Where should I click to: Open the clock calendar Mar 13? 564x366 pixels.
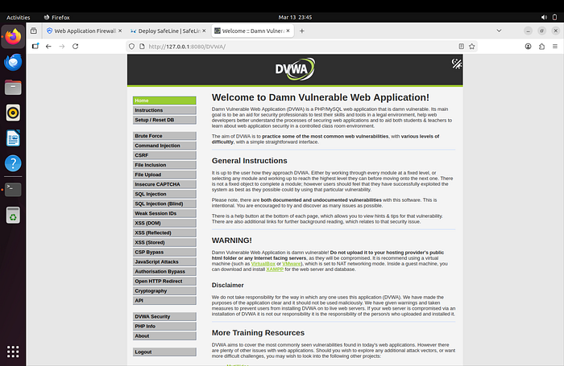tap(295, 17)
